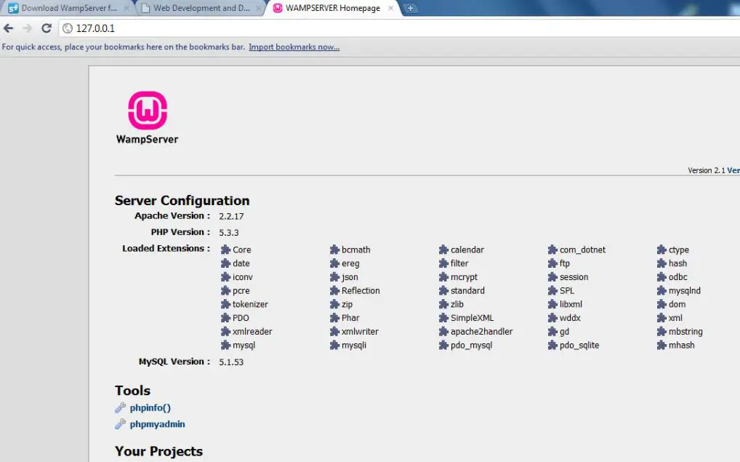This screenshot has width=740, height=462.
Task: Click the Your Projects heading
Action: tap(158, 451)
